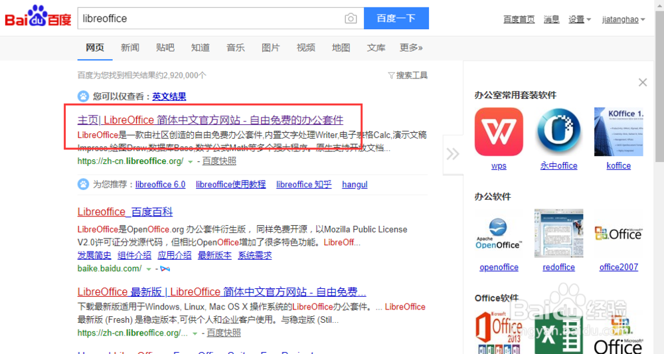The width and height of the screenshot is (664, 354).
Task: Select the 网页 tab
Action: click(95, 48)
